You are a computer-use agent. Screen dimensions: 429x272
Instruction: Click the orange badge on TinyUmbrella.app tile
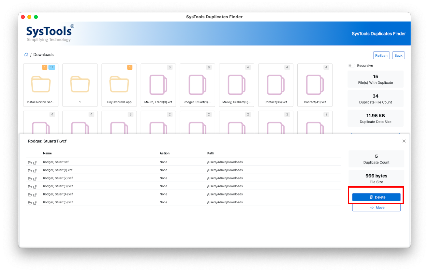[130, 67]
